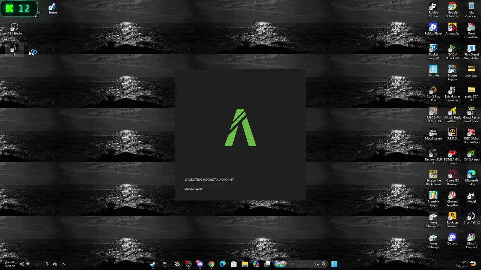Select the MustScream desktop icon
Viewport: 481px width, 270px height.
tap(433, 134)
